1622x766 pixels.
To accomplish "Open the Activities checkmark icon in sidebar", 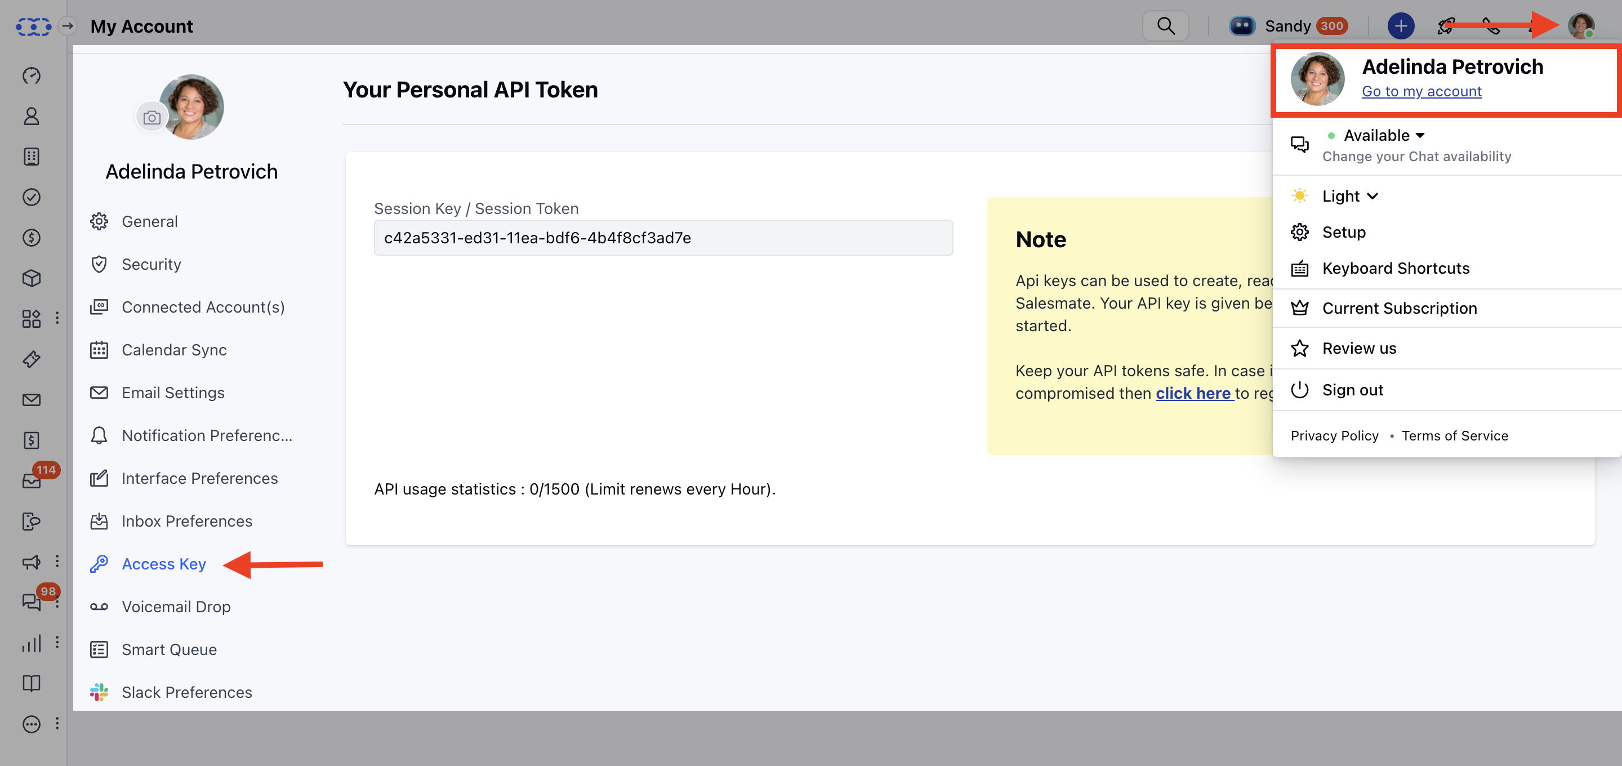I will click(32, 197).
